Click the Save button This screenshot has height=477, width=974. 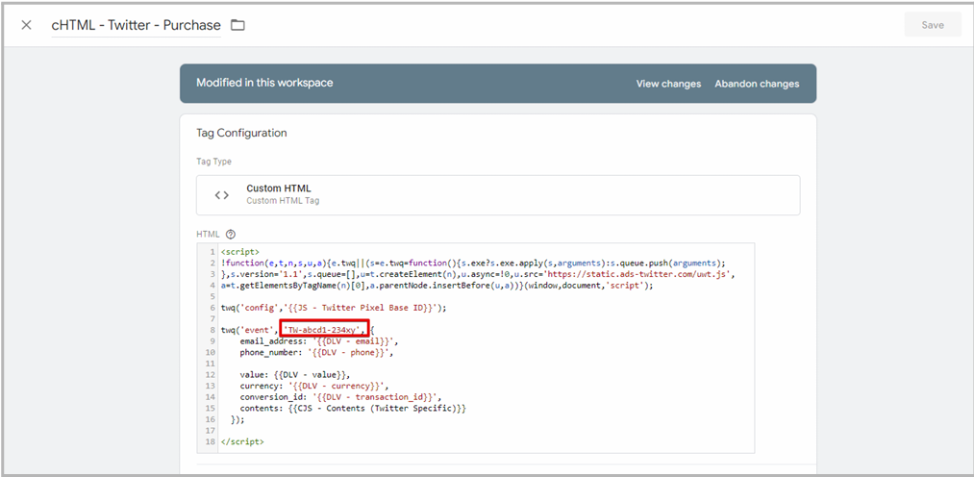tap(933, 25)
